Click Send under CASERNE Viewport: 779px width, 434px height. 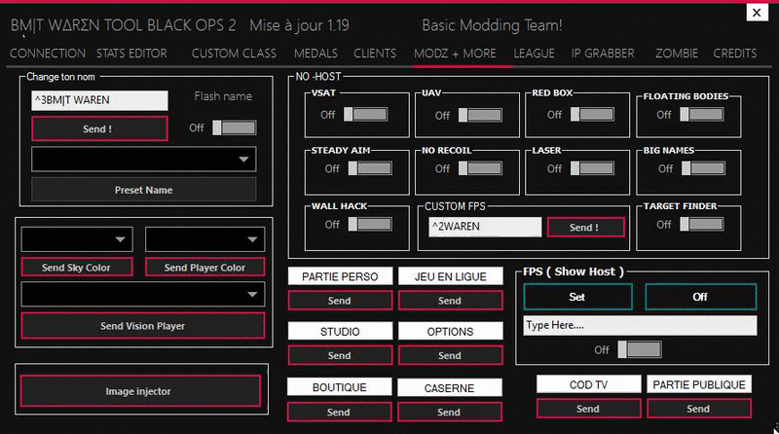[x=449, y=413]
